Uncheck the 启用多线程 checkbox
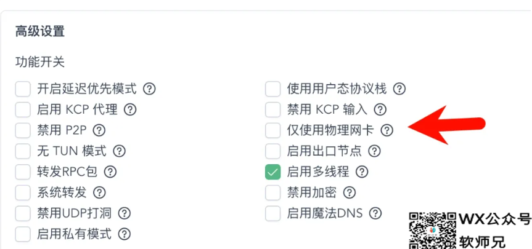The image size is (532, 249). point(273,172)
